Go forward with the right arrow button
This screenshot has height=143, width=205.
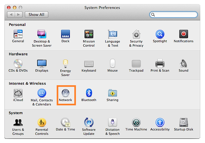click(x=19, y=15)
